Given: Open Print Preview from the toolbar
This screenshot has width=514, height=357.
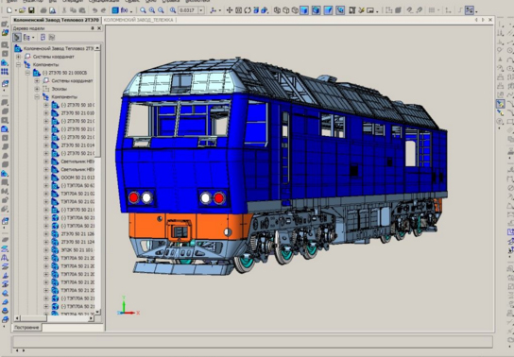Looking at the screenshot, I should pyautogui.click(x=52, y=10).
